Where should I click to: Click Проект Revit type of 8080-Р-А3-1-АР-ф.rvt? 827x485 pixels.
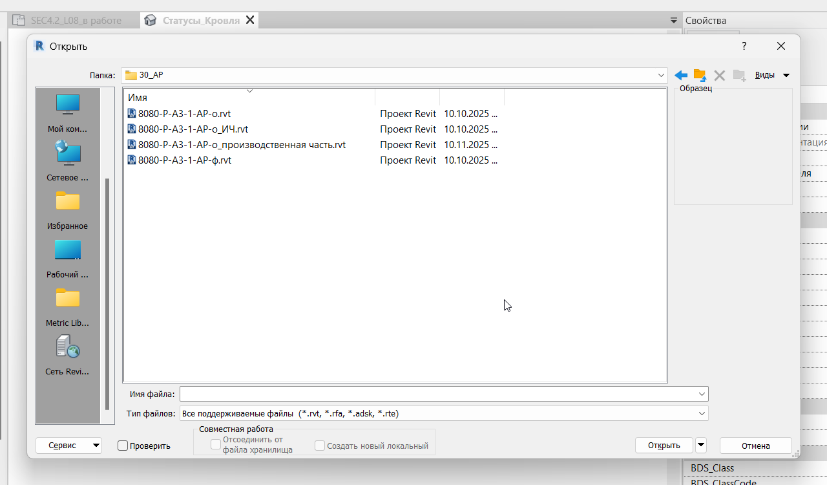click(408, 160)
